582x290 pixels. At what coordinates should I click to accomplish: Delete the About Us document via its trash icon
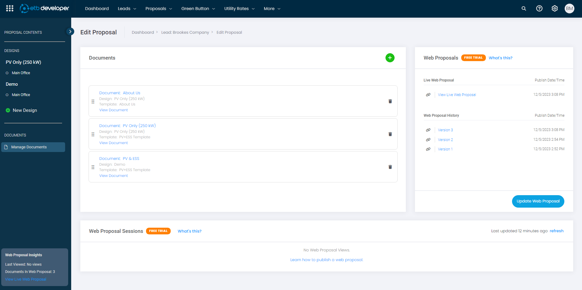point(390,101)
